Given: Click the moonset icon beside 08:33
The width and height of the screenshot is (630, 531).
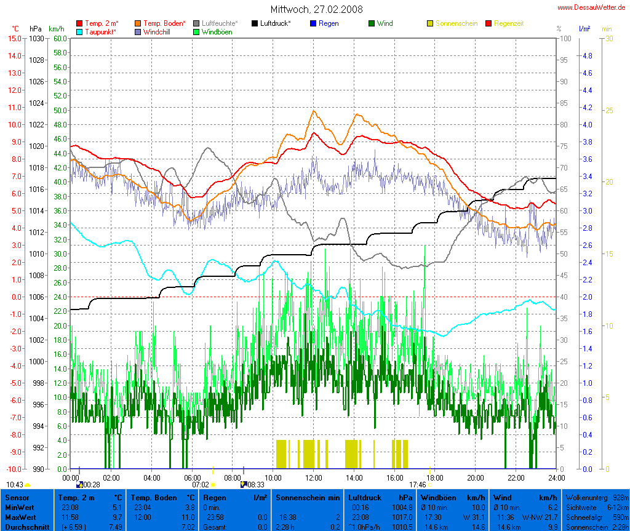Looking at the screenshot, I should pyautogui.click(x=244, y=485).
